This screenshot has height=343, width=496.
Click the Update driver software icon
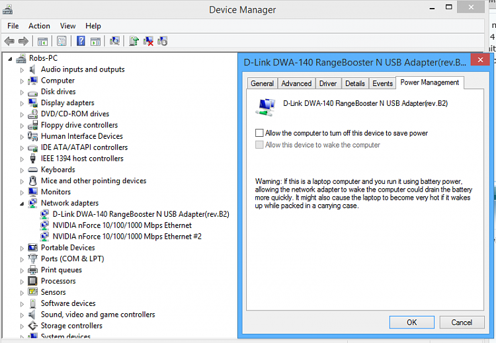point(134,41)
